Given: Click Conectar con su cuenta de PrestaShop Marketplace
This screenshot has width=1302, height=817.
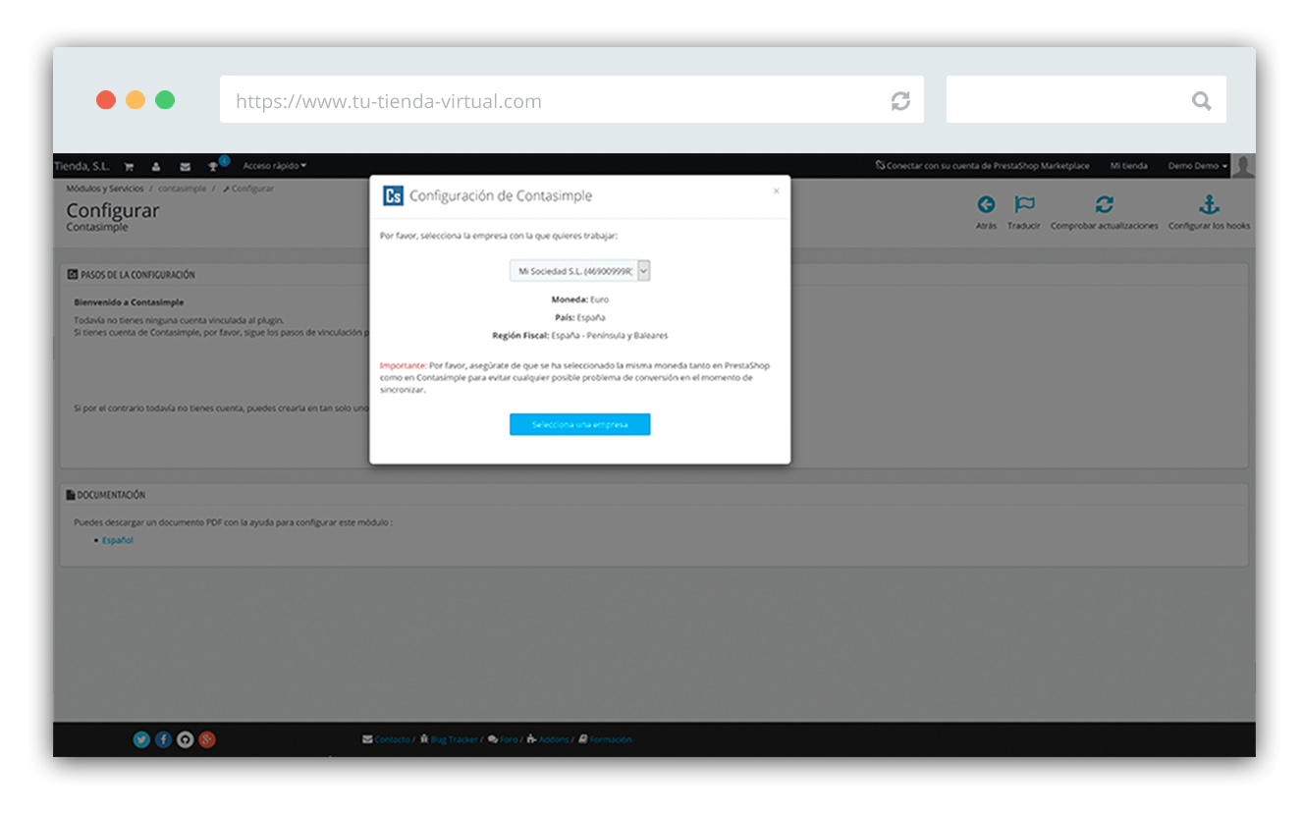Looking at the screenshot, I should (x=982, y=166).
